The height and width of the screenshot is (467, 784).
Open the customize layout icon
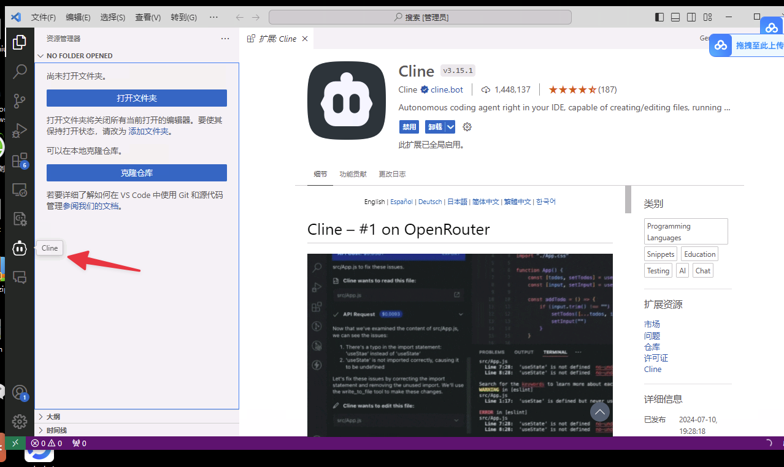click(708, 17)
